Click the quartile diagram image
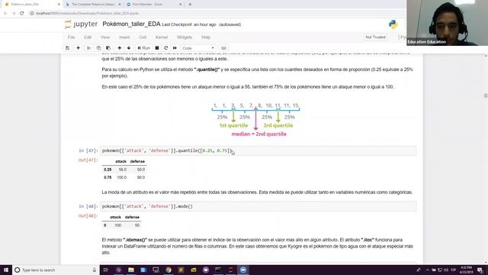The width and height of the screenshot is (488, 275). point(256,120)
